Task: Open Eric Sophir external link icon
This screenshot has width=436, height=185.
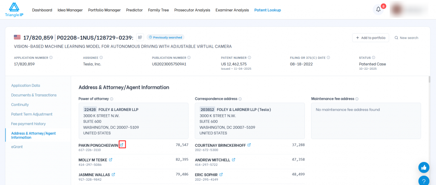Action: tap(221, 174)
